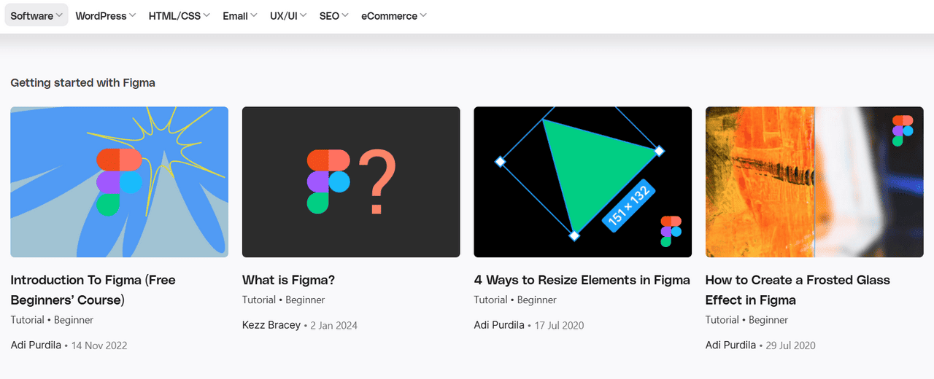Viewport: 934px width, 379px height.
Task: Click the 17 Jul 2020 date
Action: click(559, 326)
